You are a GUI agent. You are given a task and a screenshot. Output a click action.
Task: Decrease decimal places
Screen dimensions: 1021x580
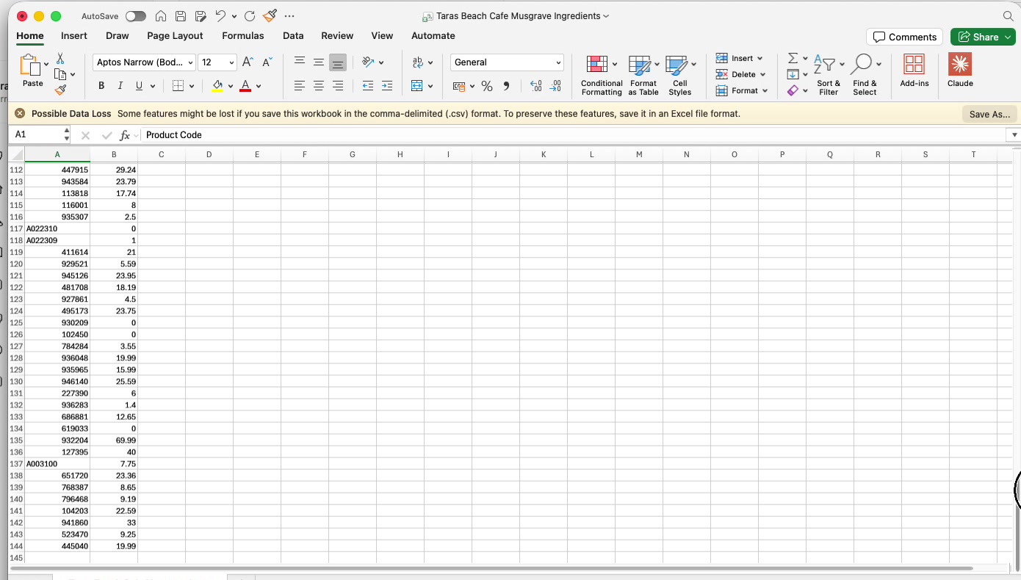556,87
